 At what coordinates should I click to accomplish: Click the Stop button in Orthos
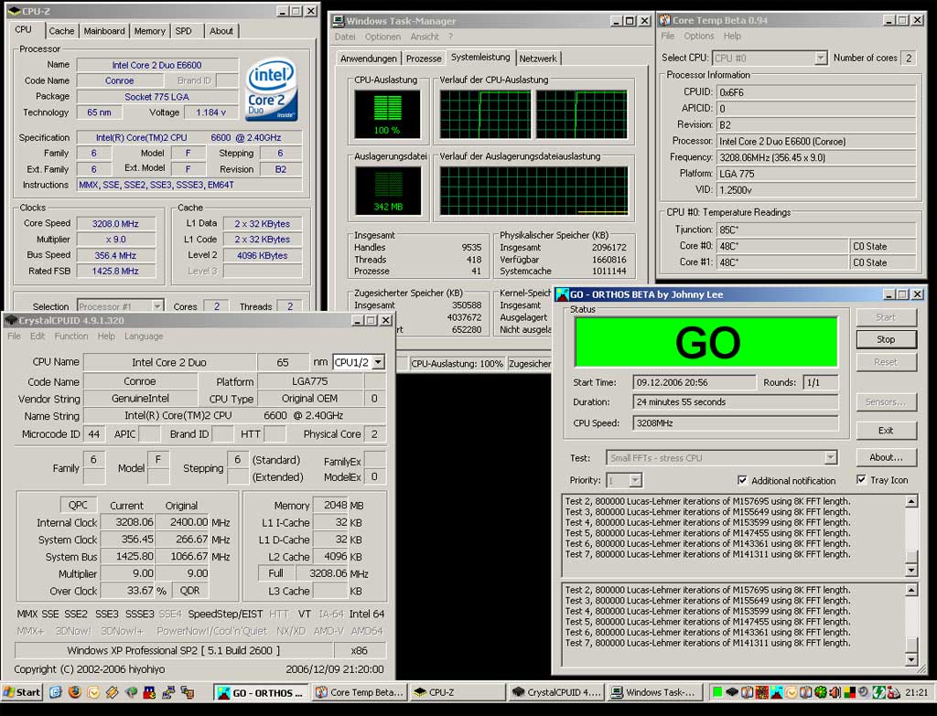[x=886, y=339]
